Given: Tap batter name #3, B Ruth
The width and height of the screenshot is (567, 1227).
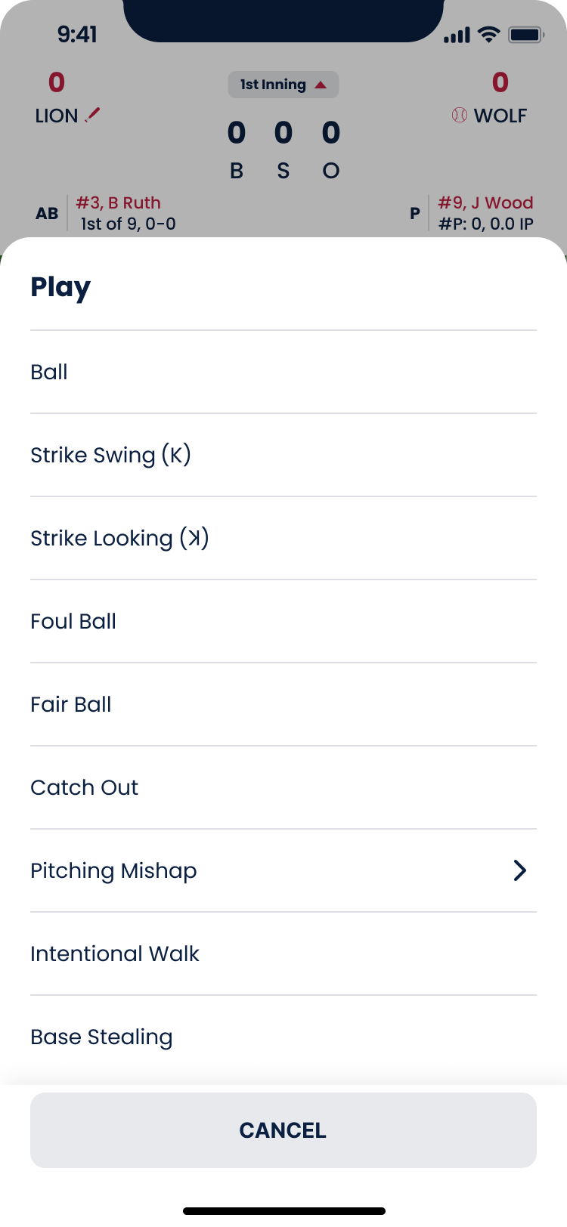Looking at the screenshot, I should [119, 202].
